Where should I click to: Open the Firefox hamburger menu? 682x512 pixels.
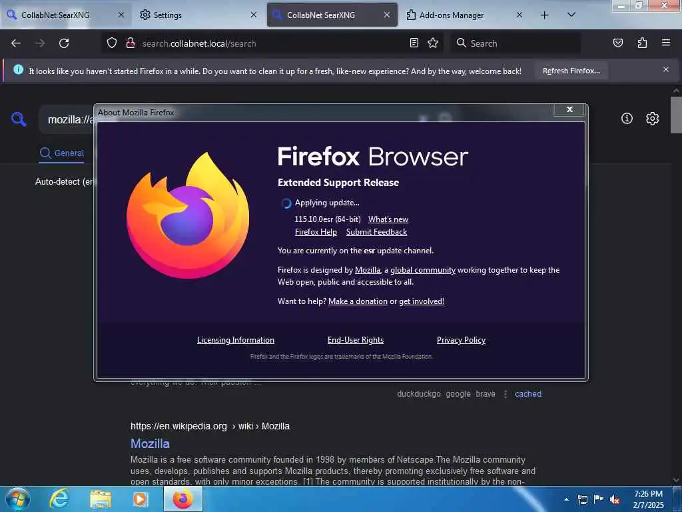[666, 43]
